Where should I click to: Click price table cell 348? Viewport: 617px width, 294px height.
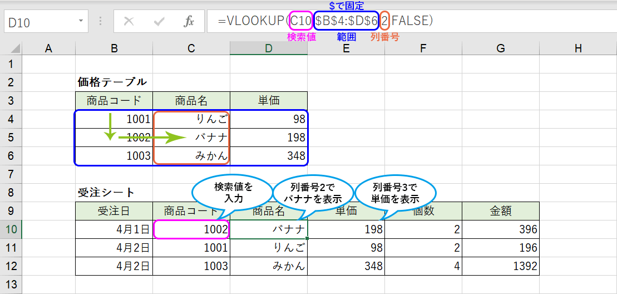(x=269, y=156)
